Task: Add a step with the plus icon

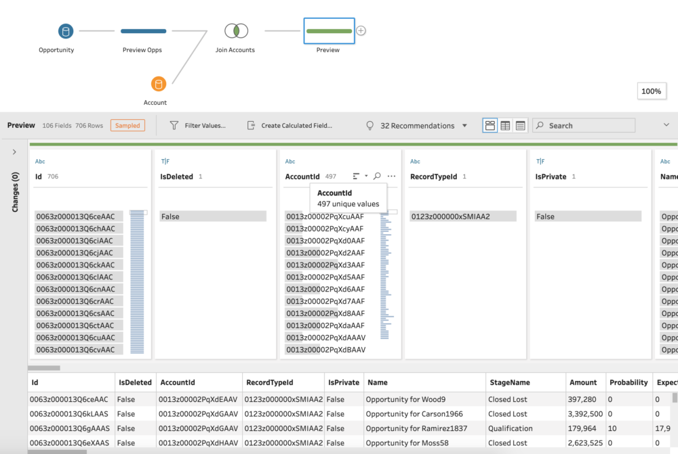Action: point(361,30)
